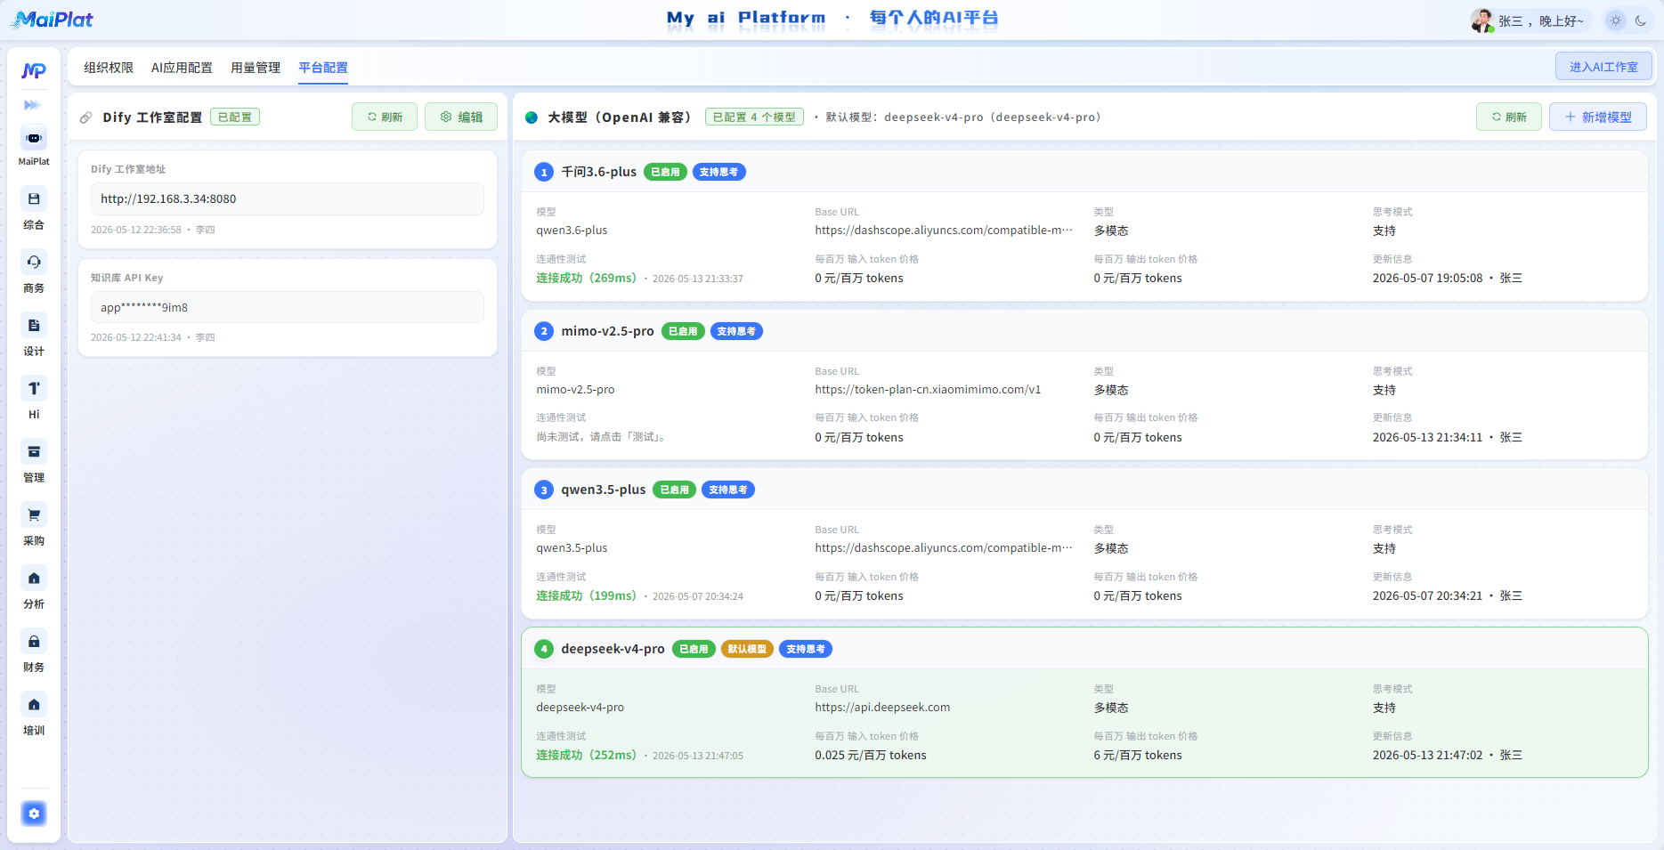Click 编辑 in Dify config panel
1664x850 pixels.
click(x=461, y=117)
